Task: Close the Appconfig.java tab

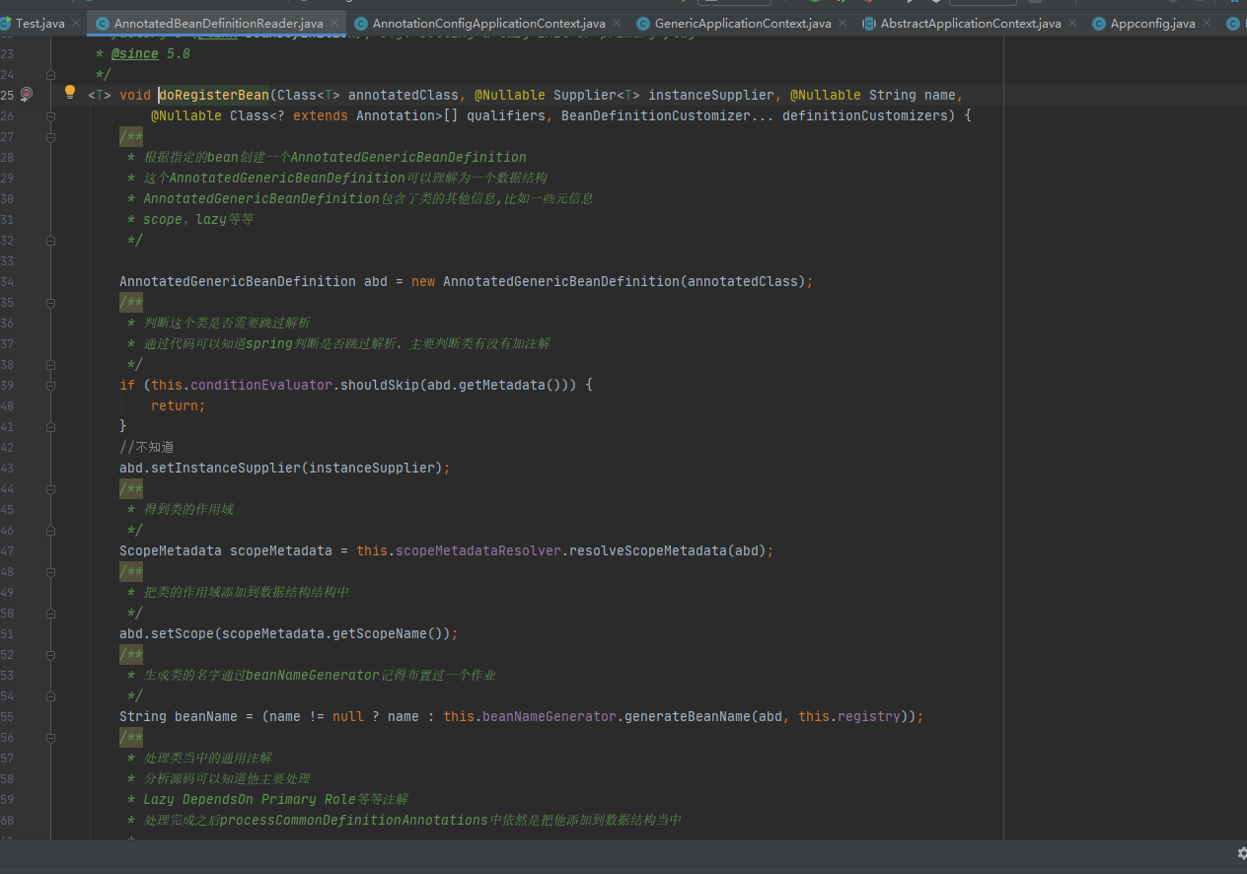Action: [1205, 23]
